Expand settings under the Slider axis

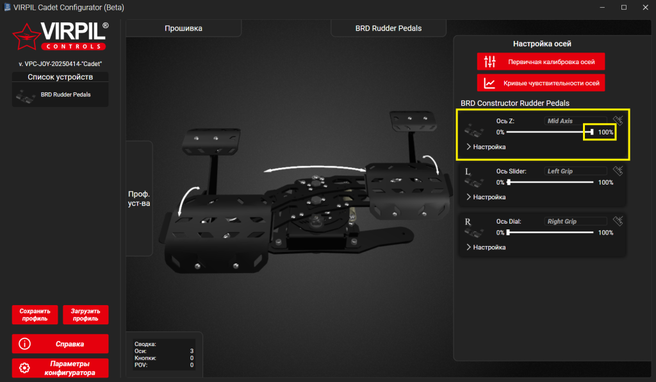[x=486, y=197]
